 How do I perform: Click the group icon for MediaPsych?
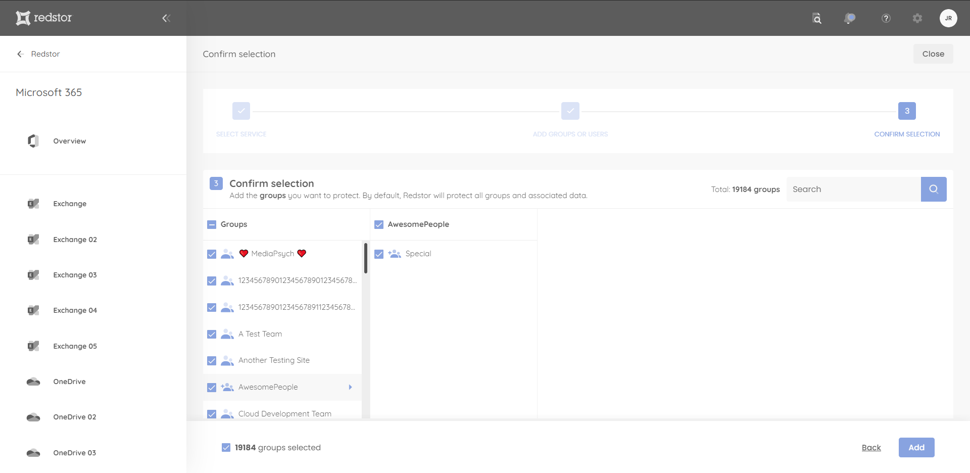point(227,254)
